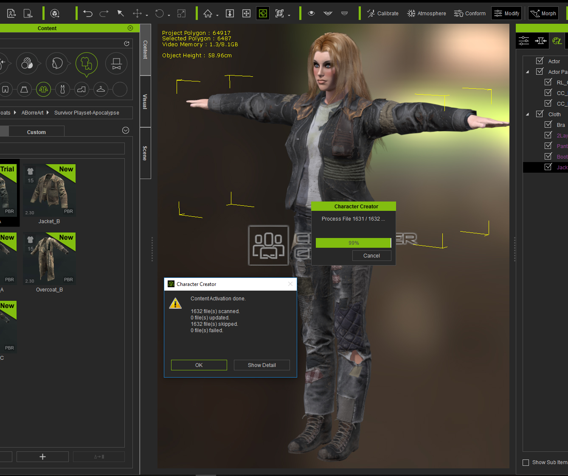The height and width of the screenshot is (476, 568).
Task: Select the Dress clothing subcategory icon
Action: pos(62,90)
